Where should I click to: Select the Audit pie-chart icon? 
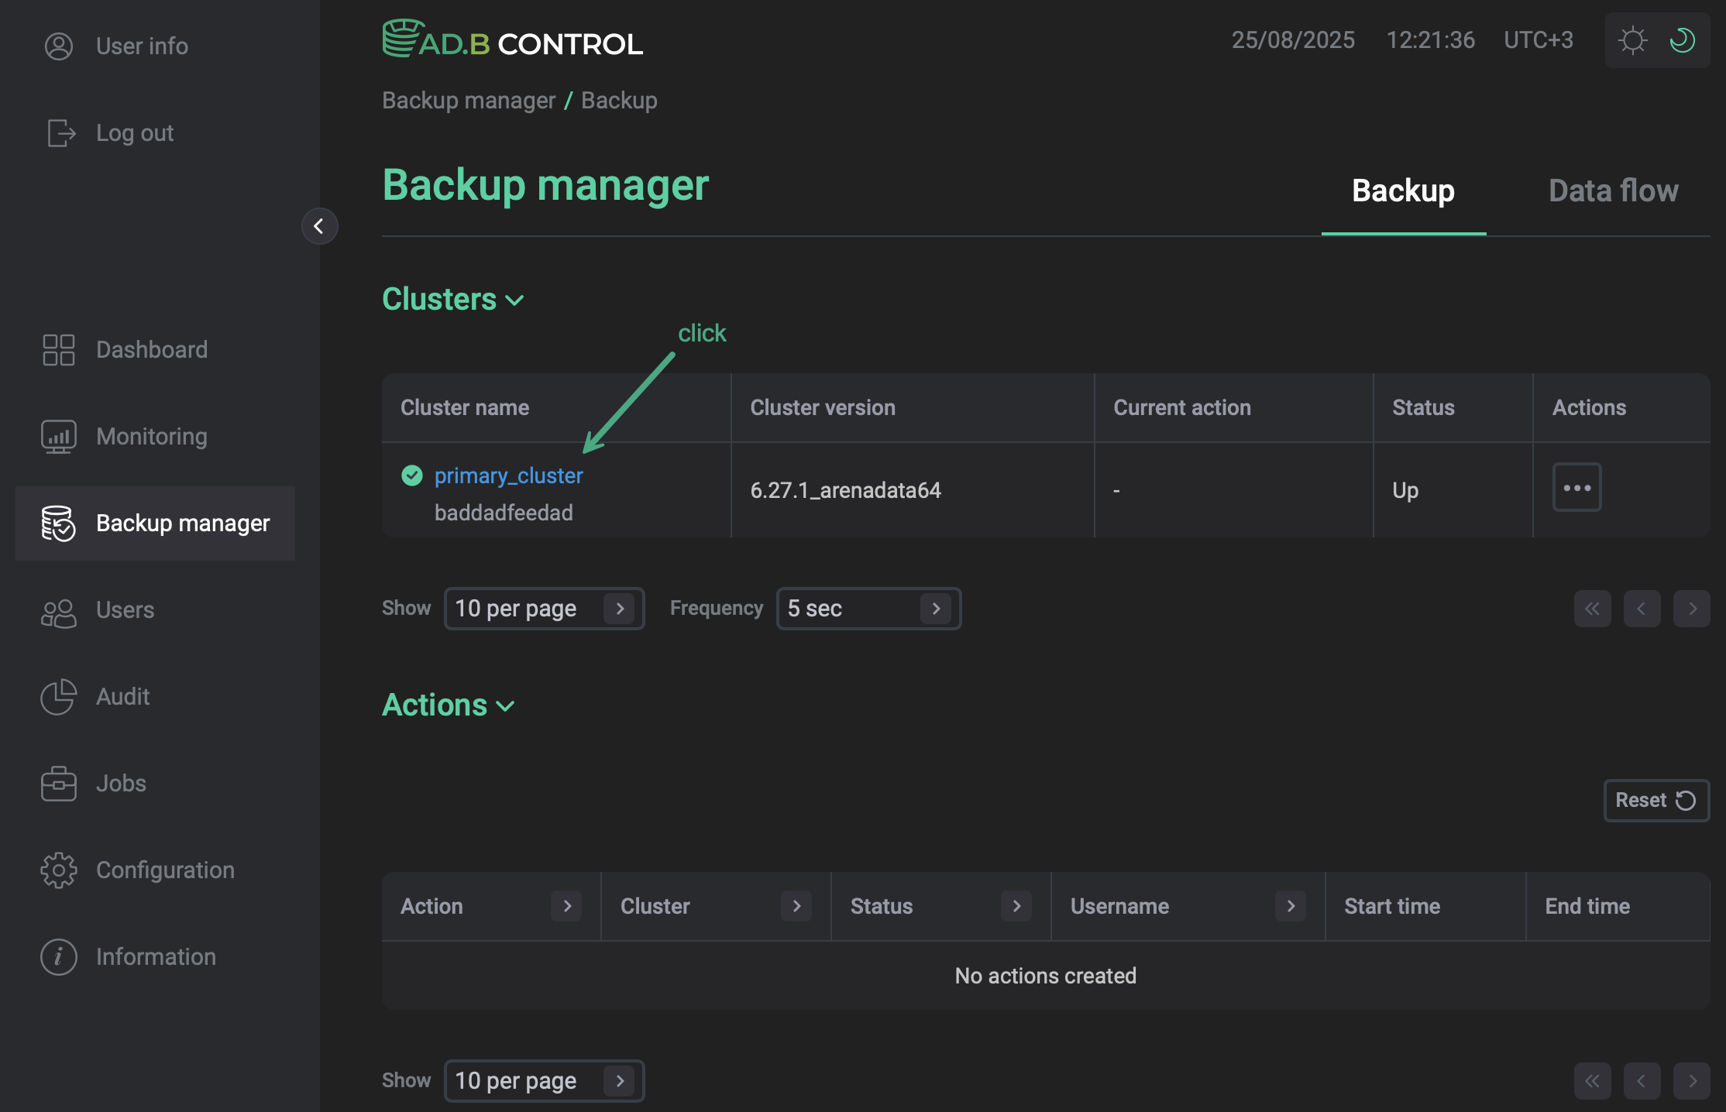click(58, 697)
